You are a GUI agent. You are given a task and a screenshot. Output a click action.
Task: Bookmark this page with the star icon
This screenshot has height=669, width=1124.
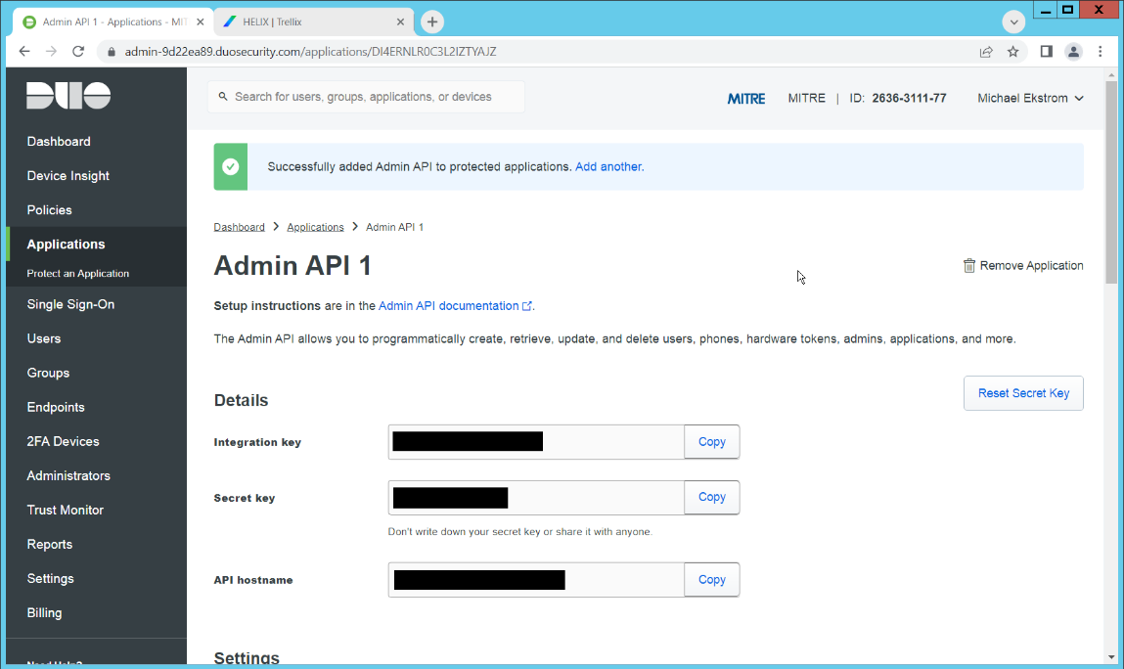tap(1013, 52)
